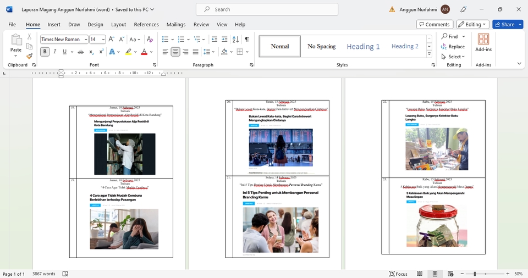Open the Change Case dropdown

(x=135, y=40)
